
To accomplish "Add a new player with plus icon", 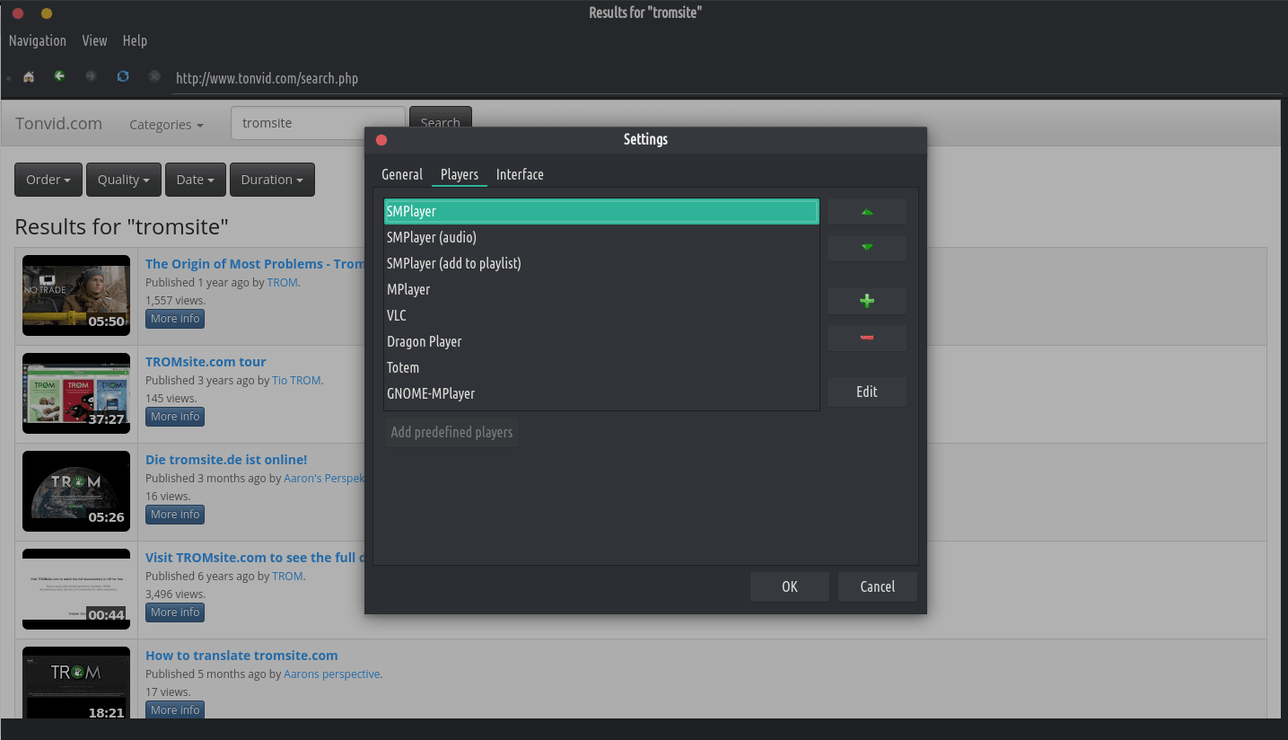I will tap(866, 301).
